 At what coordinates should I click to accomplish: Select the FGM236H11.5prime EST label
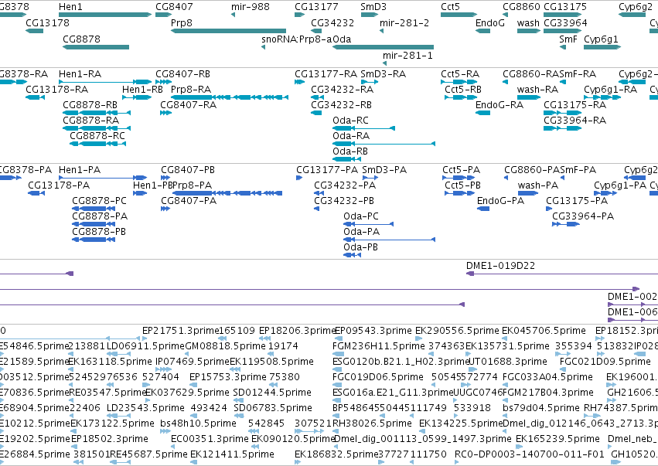pos(379,346)
